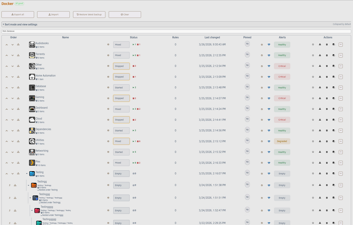The width and height of the screenshot is (353, 225).
Task: Click the Status column header
Action: tap(133, 37)
